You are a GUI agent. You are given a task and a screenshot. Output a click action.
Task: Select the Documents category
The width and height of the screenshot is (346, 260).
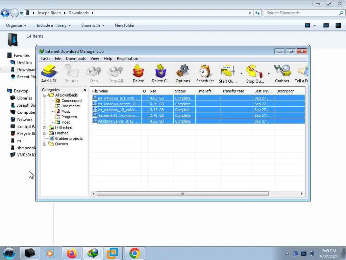[70, 106]
